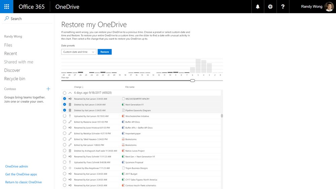The width and height of the screenshot is (336, 189).
Task: Sort by the Change column header
Action: [79, 87]
